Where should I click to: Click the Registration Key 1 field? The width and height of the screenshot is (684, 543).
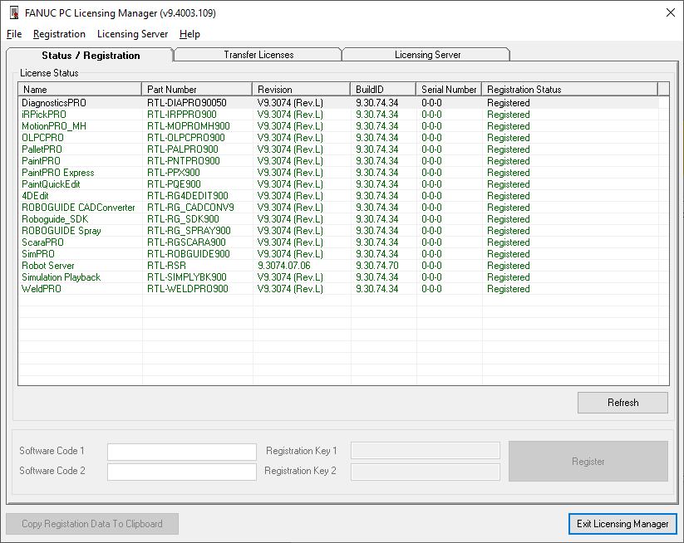pyautogui.click(x=426, y=451)
